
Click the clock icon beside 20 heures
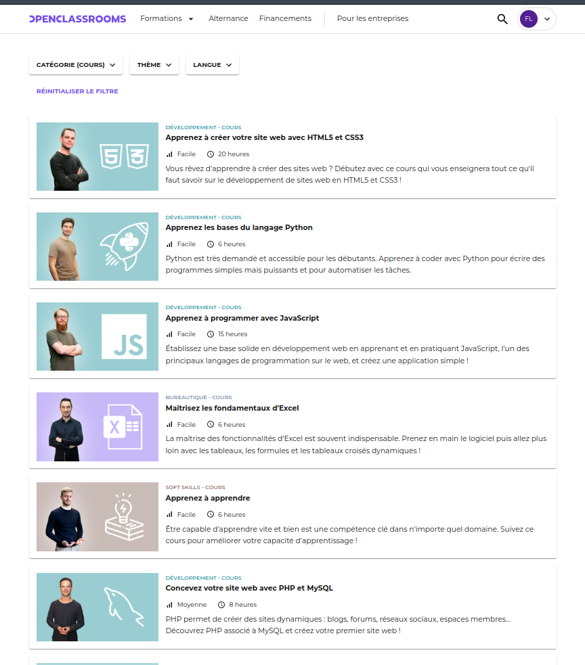[x=210, y=154]
